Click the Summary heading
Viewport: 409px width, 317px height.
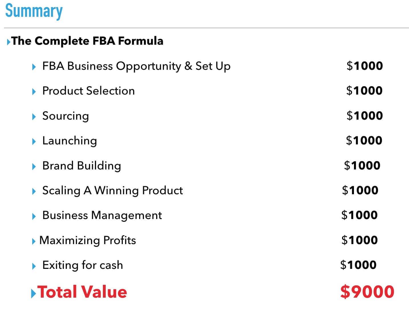coord(34,11)
